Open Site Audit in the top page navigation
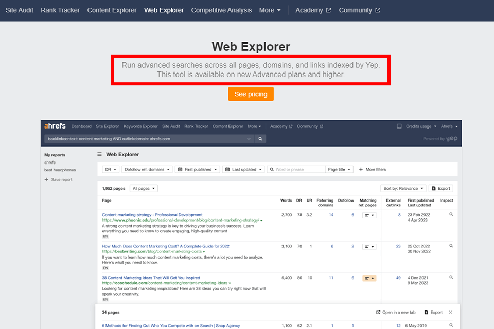 tap(19, 10)
